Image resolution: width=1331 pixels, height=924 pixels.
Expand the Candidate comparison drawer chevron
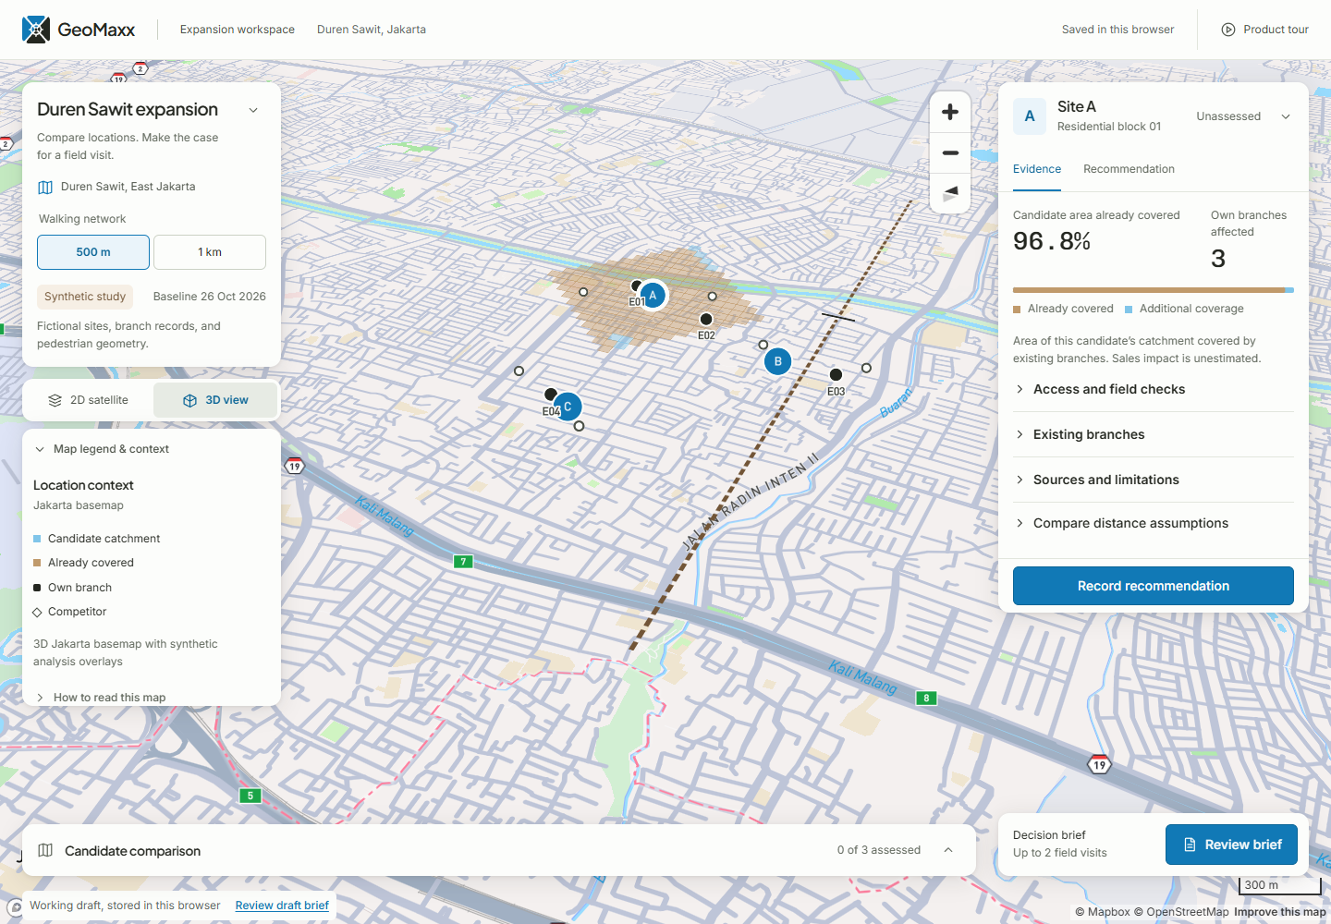tap(948, 850)
